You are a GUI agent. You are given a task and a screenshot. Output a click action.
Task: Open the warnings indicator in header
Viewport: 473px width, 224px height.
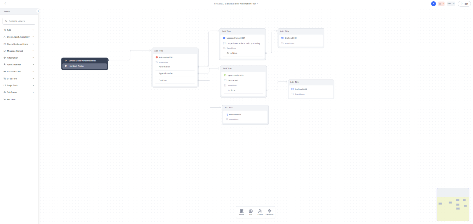tap(441, 3)
